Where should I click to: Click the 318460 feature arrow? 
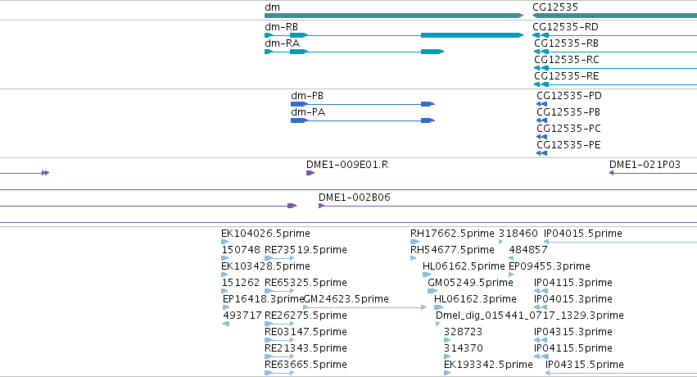[x=501, y=242]
